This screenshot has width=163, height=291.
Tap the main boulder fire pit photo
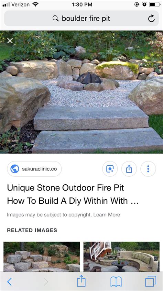pos(81,92)
